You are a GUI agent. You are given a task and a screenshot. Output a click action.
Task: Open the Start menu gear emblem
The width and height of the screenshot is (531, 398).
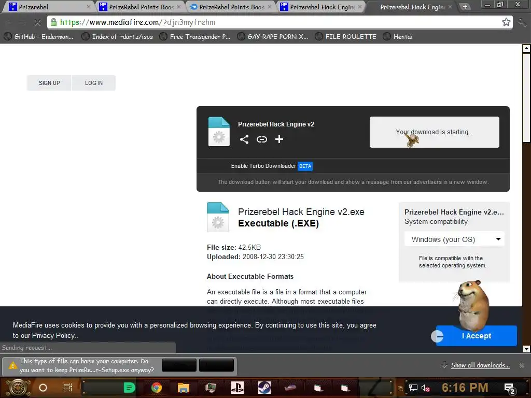(18, 388)
